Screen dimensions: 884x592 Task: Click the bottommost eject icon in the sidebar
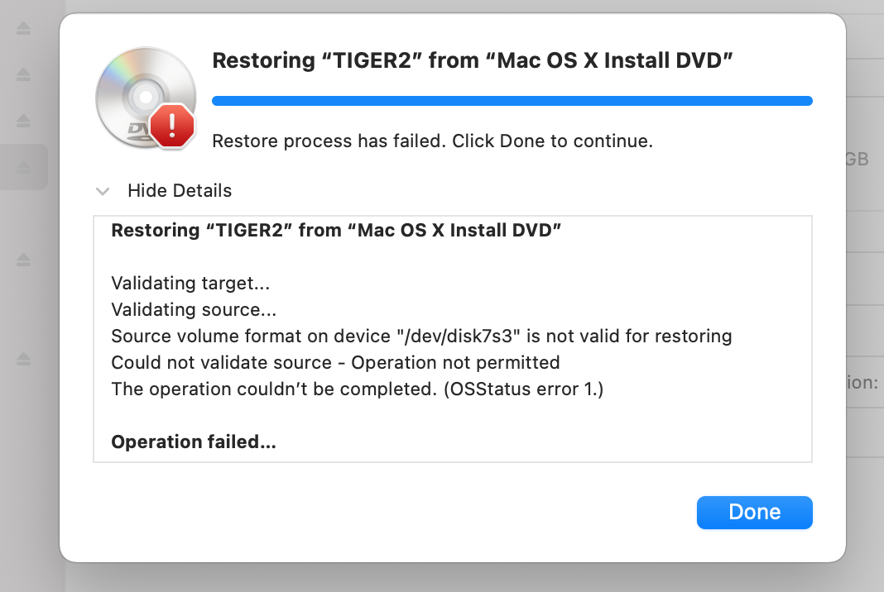click(x=23, y=359)
